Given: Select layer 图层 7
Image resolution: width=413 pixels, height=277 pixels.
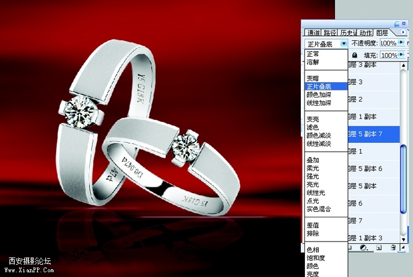Looking at the screenshot, I should [374, 221].
